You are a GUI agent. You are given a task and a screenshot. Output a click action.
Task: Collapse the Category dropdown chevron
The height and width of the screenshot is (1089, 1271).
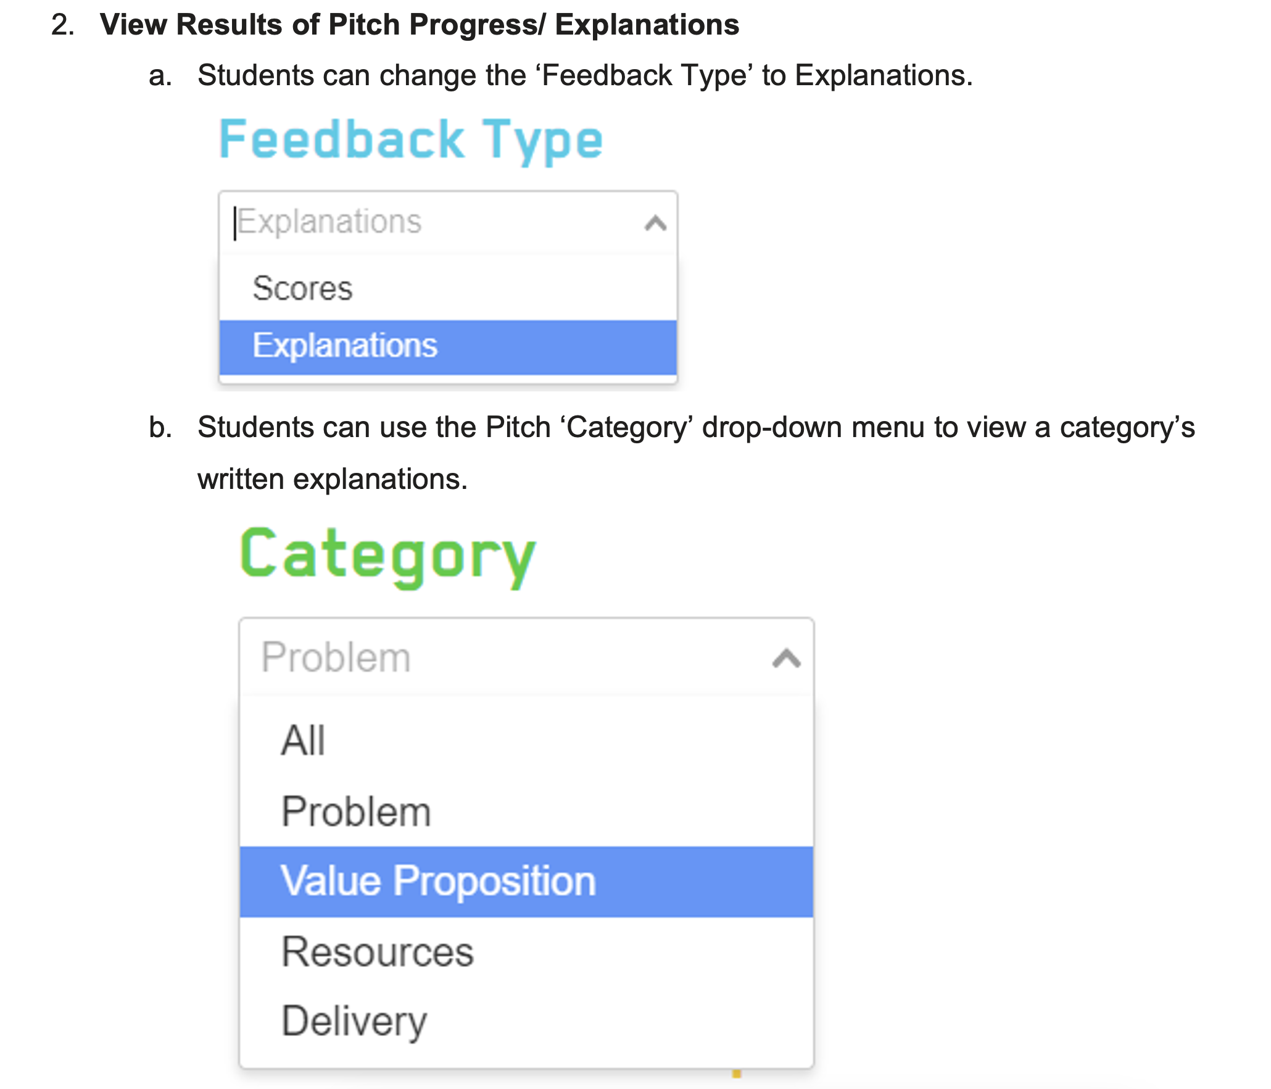click(x=786, y=658)
